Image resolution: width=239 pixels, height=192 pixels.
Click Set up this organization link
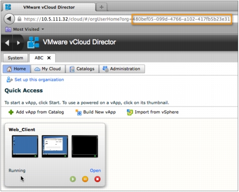pyautogui.click(x=39, y=80)
